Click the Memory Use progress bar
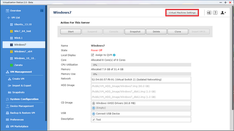234x131 pixels. coord(141,74)
